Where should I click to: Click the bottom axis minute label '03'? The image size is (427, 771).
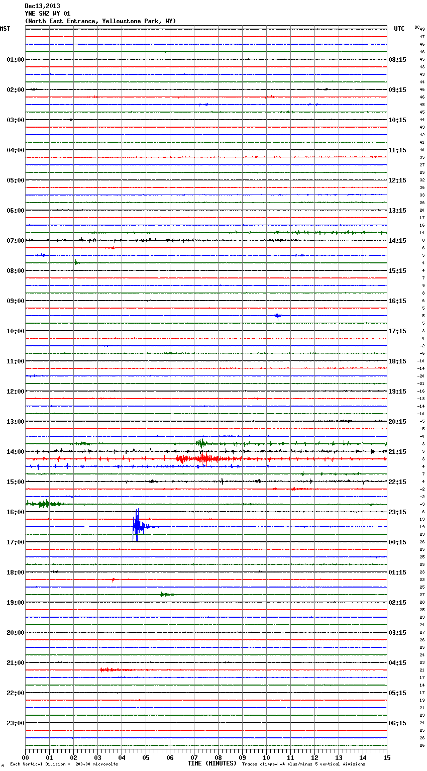(x=97, y=757)
